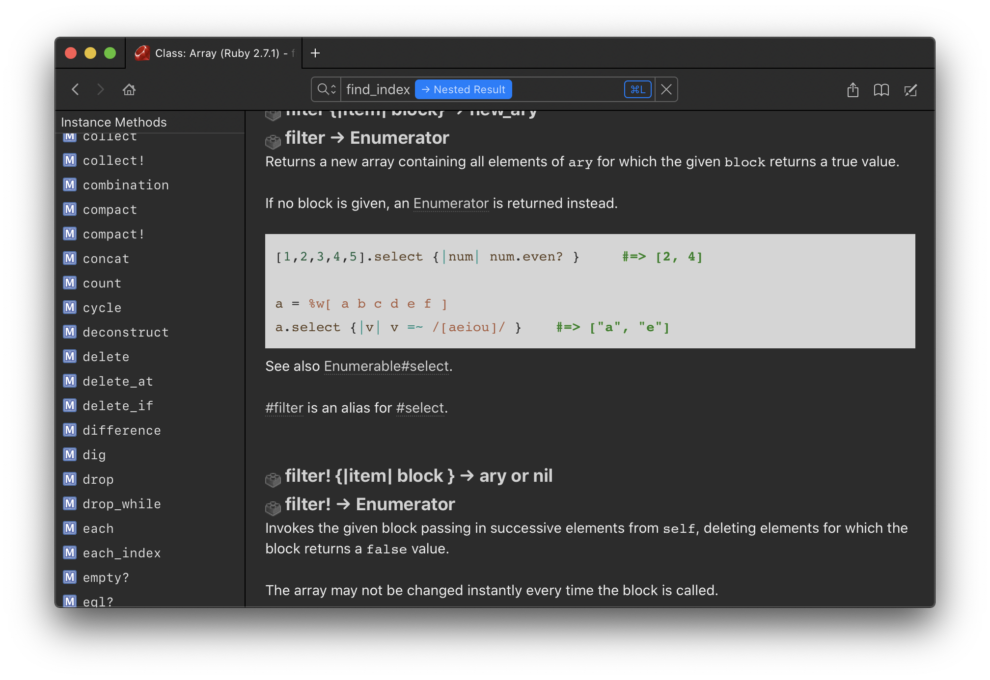
Task: Click the edit/annotation icon
Action: 912,89
